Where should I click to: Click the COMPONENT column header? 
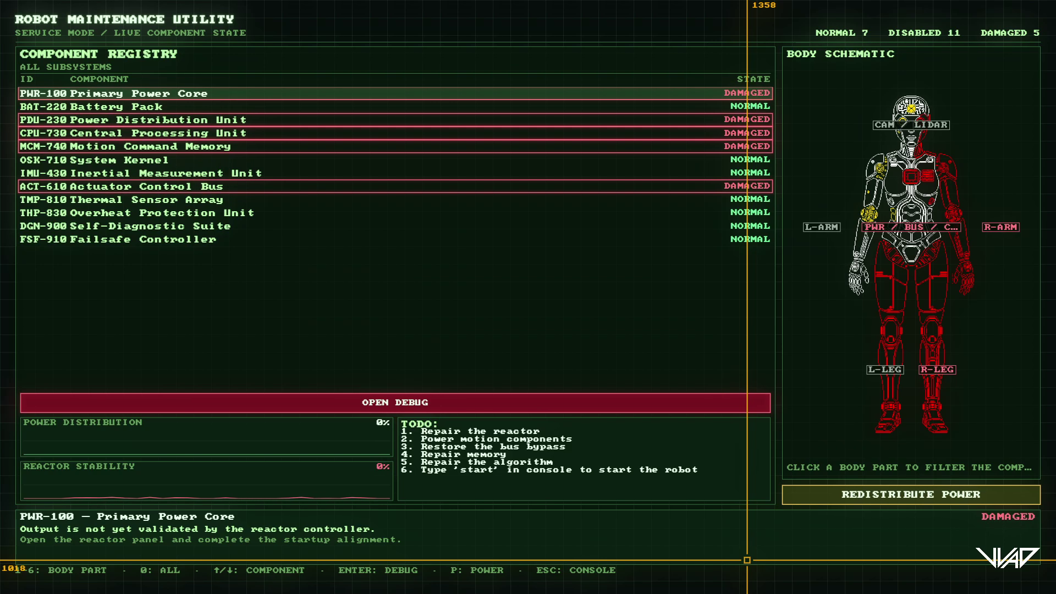[99, 79]
